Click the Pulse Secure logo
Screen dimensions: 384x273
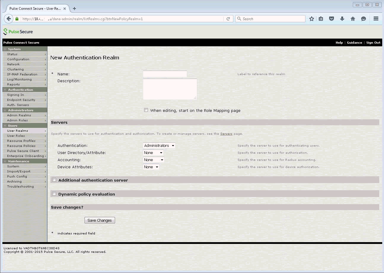[x=18, y=32]
